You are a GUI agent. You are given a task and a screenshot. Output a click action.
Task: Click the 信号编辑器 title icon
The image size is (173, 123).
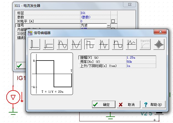(x=30, y=33)
